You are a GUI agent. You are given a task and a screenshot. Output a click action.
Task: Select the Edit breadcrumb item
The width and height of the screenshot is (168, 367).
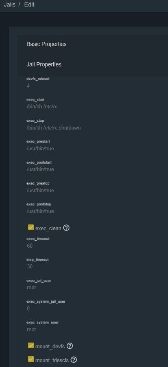(29, 4)
